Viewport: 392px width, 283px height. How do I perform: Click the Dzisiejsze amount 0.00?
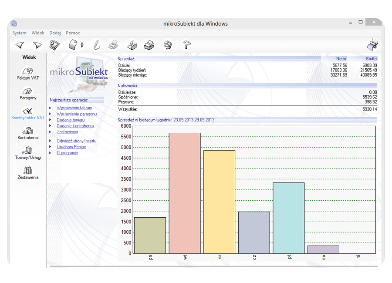tap(373, 92)
